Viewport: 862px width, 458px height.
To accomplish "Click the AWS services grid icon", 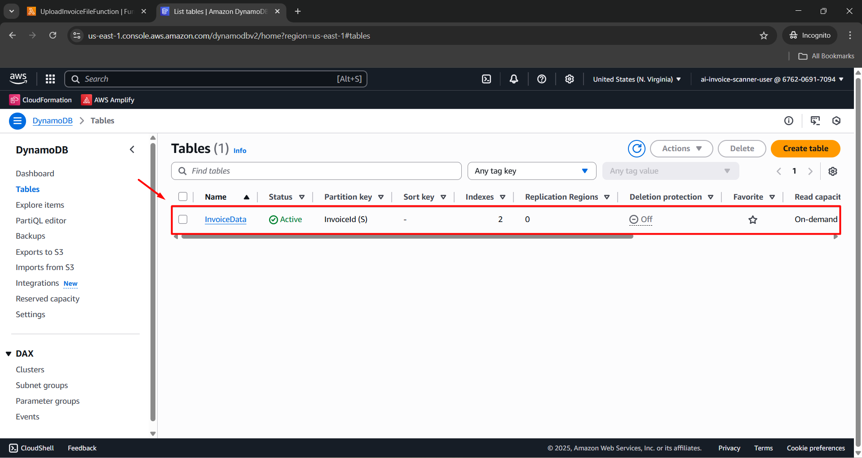I will [50, 79].
